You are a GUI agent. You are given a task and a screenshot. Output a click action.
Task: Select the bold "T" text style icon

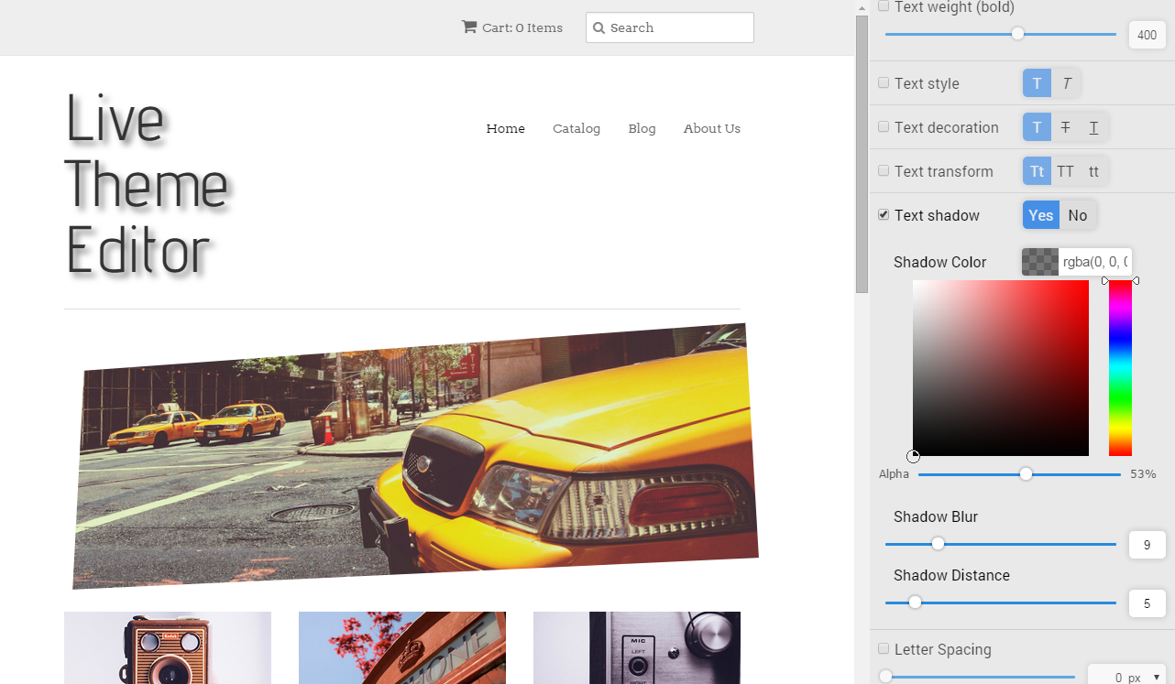tap(1037, 82)
